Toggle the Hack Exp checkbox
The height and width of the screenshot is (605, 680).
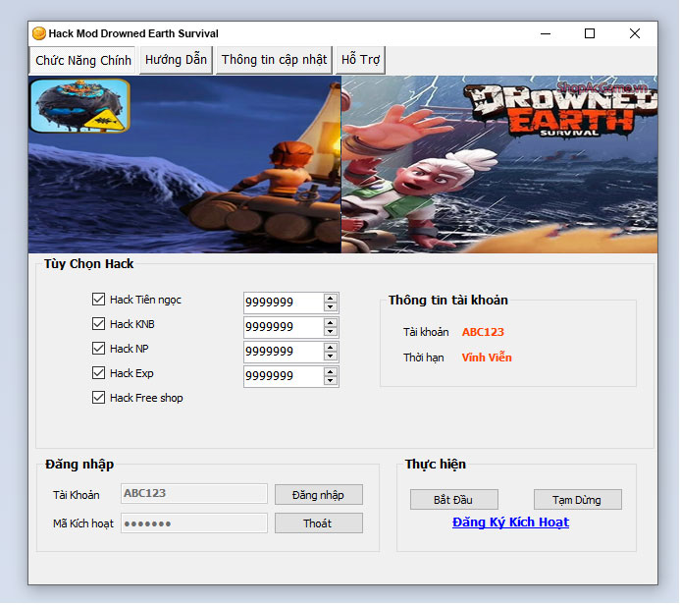click(x=98, y=373)
